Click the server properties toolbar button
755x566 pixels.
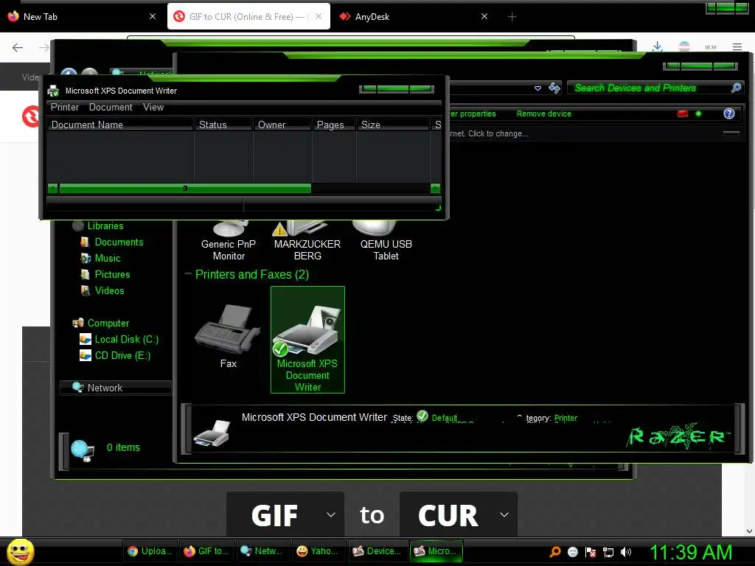pos(473,113)
